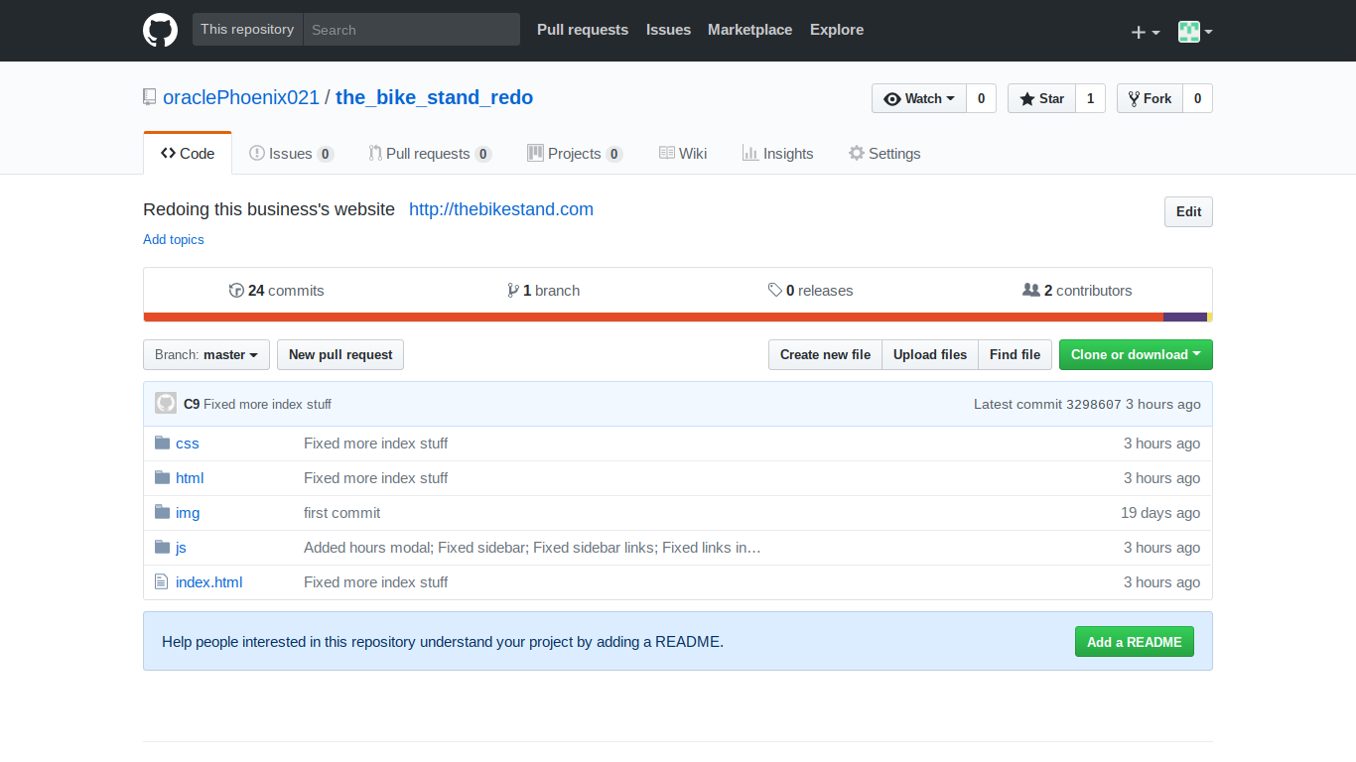Click the folder icon next to css
Image resolution: width=1356 pixels, height=762 pixels.
tap(163, 443)
